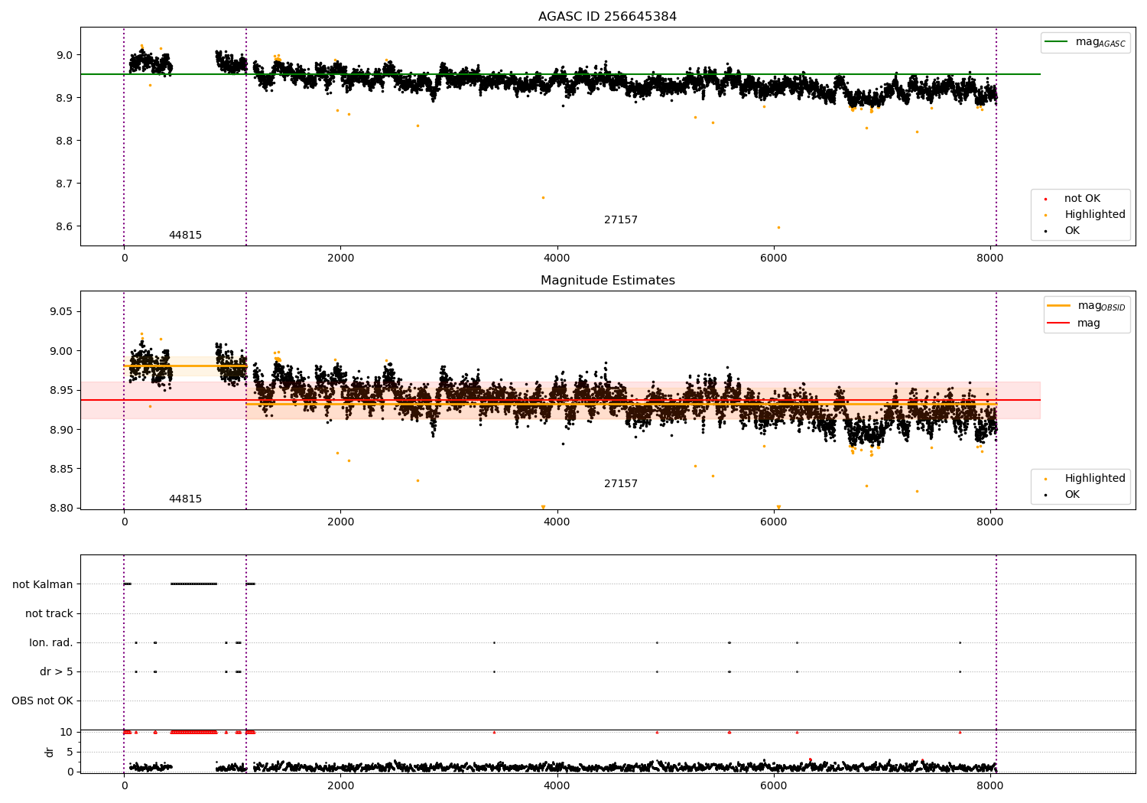Click y-axis tick 8.6 in top plot
The height and width of the screenshot is (803, 1147).
(64, 226)
